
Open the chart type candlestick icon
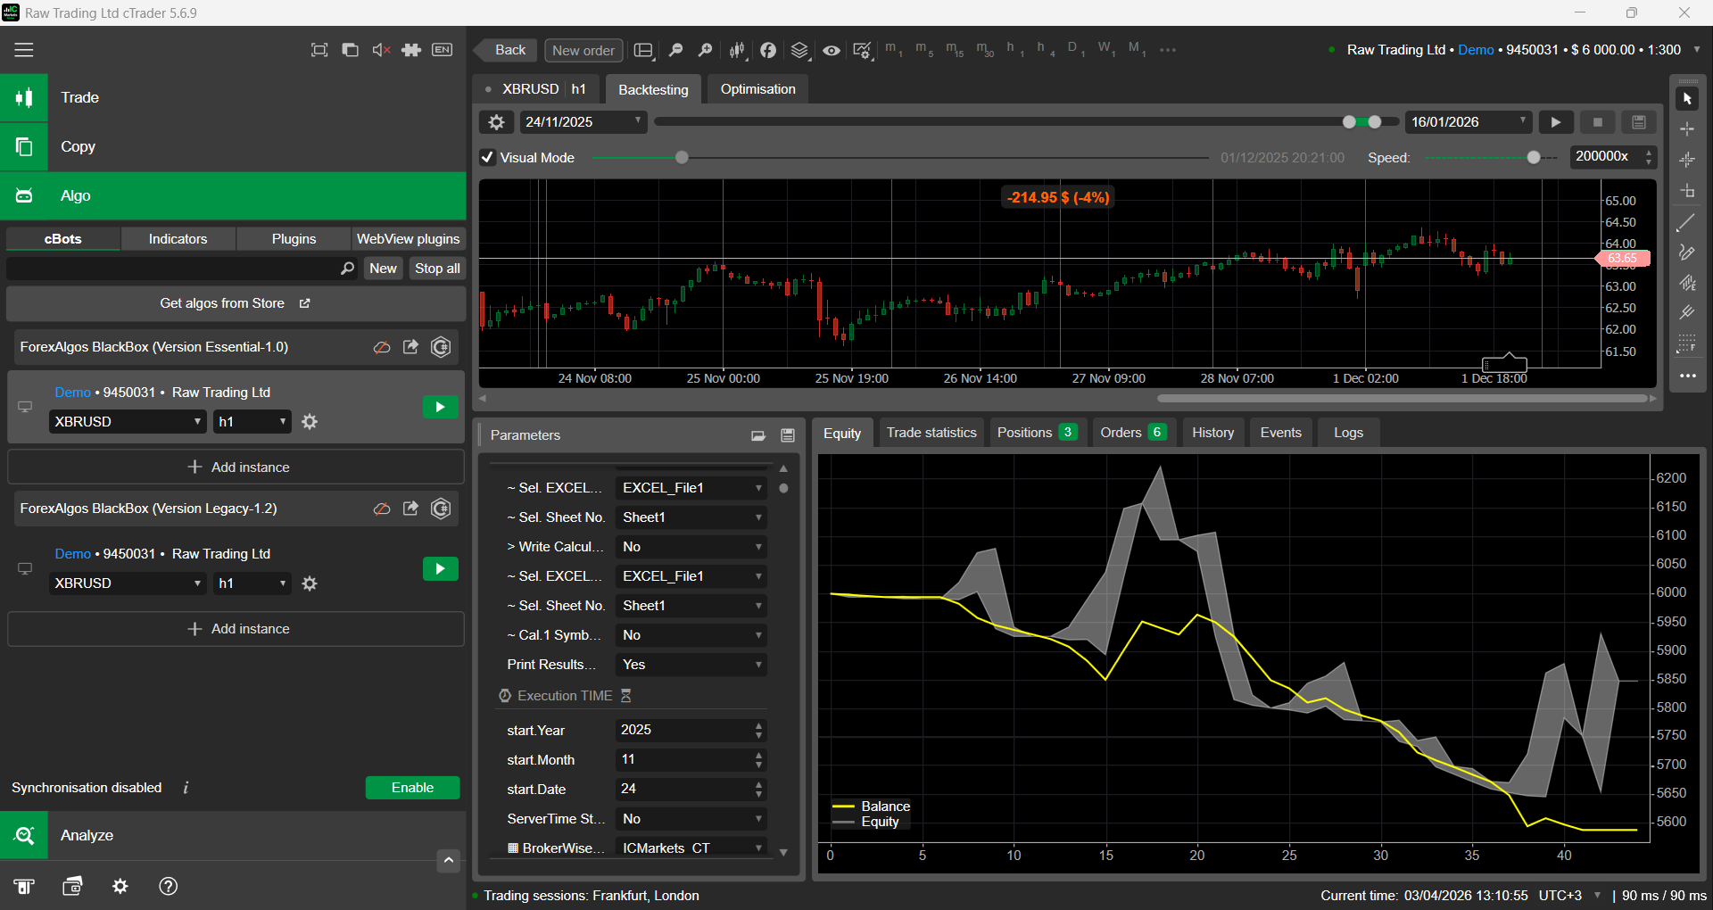pos(737,50)
